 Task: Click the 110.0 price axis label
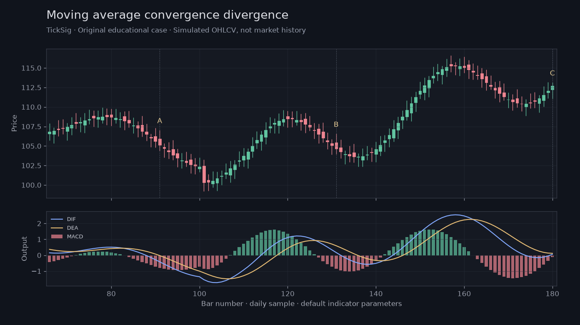pyautogui.click(x=31, y=107)
